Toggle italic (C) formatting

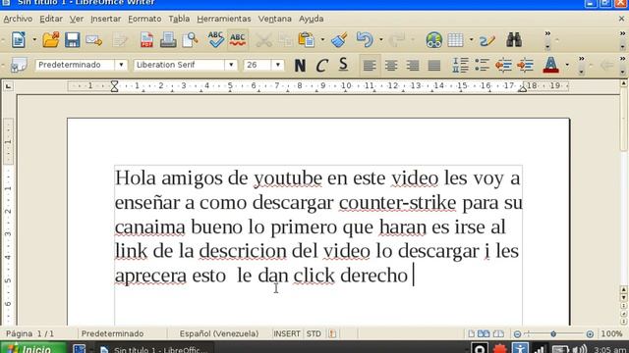(321, 66)
